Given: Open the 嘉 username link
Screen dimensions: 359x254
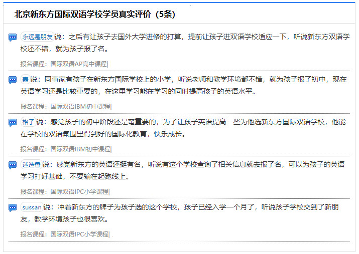Looking at the screenshot, I should click(x=26, y=80).
